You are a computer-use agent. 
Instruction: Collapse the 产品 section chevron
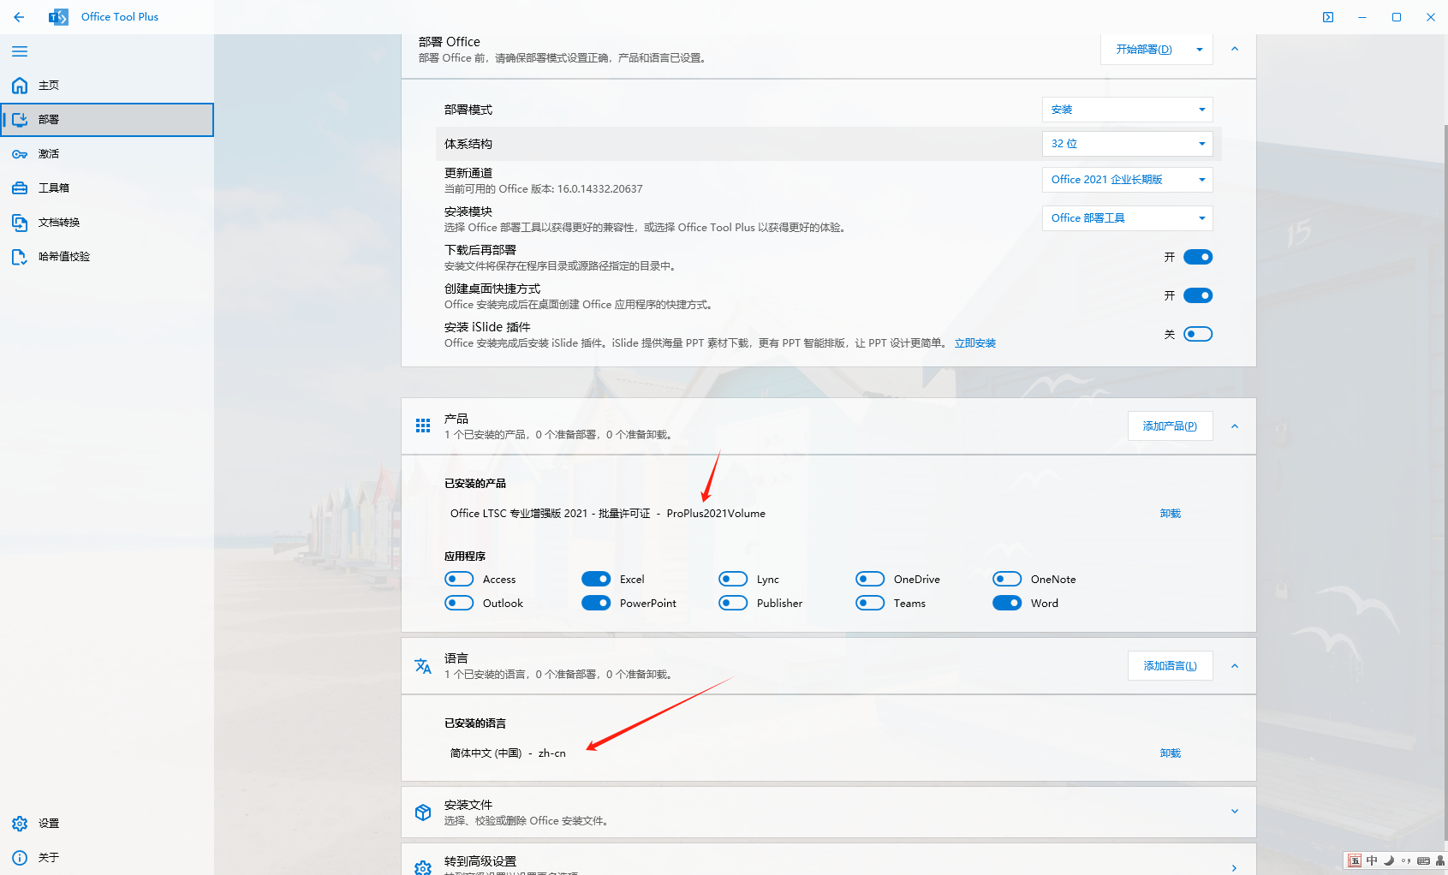[1235, 426]
